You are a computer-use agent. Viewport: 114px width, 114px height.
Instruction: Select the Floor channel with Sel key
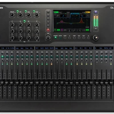click(x=27, y=57)
